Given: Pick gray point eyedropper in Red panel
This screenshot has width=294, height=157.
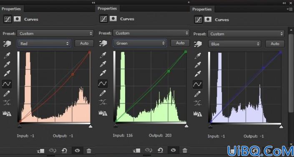Looking at the screenshot, I should click(7, 64).
